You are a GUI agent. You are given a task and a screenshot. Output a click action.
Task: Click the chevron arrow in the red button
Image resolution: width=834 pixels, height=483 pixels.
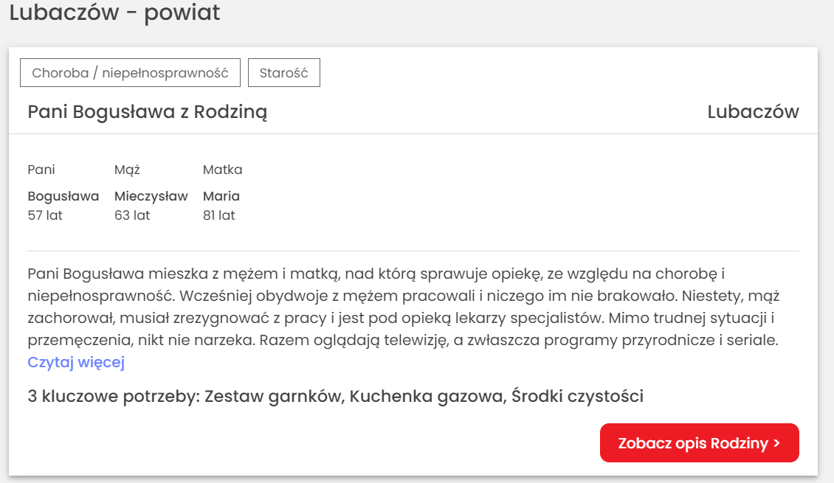[x=776, y=443]
